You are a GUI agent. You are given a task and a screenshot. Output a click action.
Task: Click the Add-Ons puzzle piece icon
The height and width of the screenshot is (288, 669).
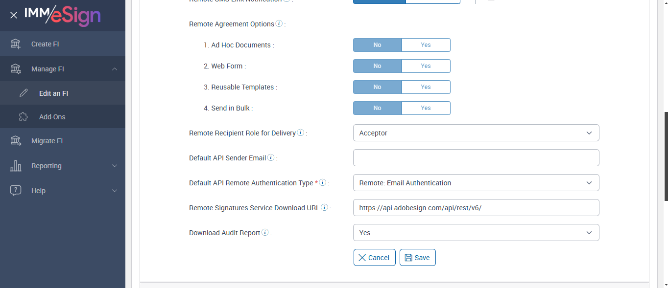pos(23,117)
